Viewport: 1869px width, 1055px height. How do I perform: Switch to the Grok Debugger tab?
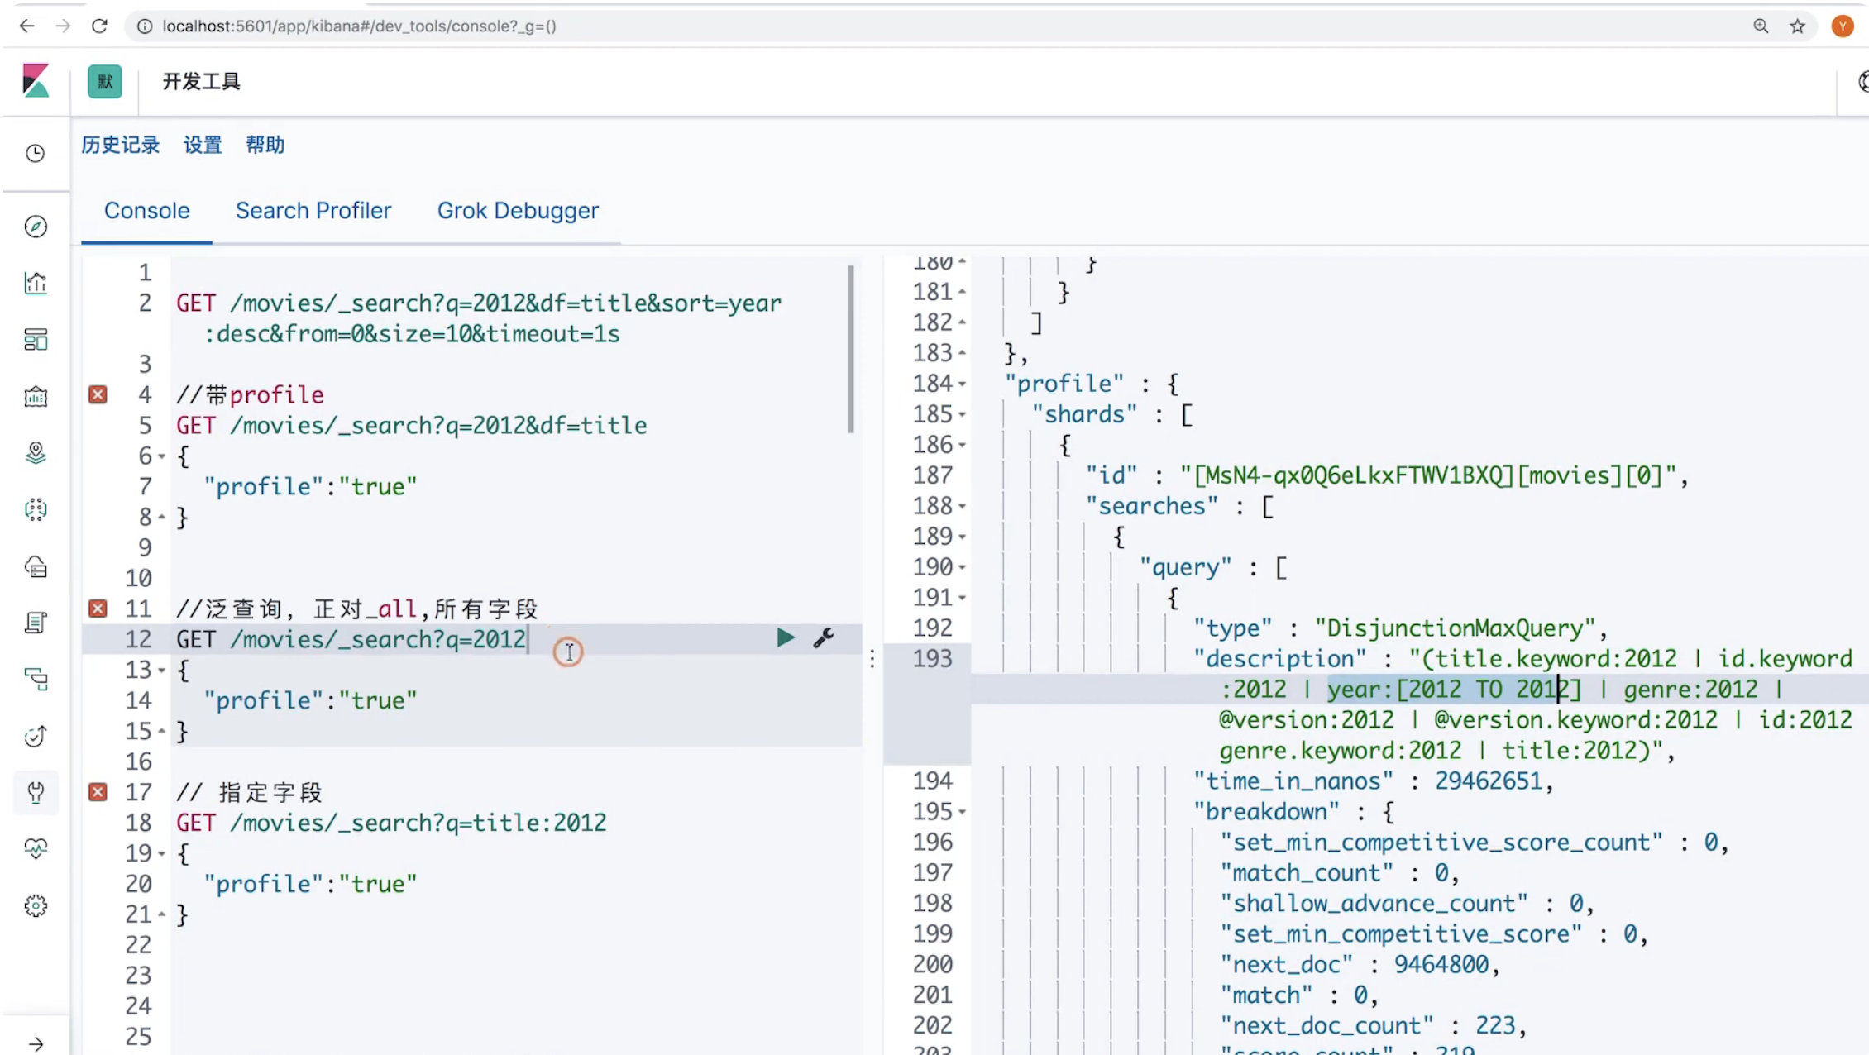coord(518,211)
